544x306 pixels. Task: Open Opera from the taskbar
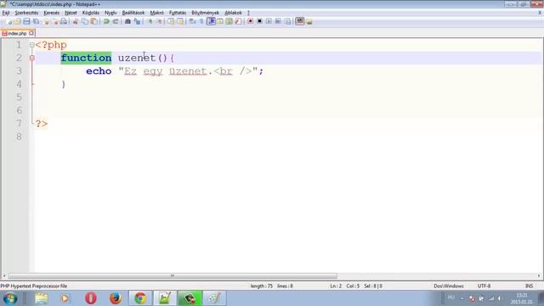point(91,298)
